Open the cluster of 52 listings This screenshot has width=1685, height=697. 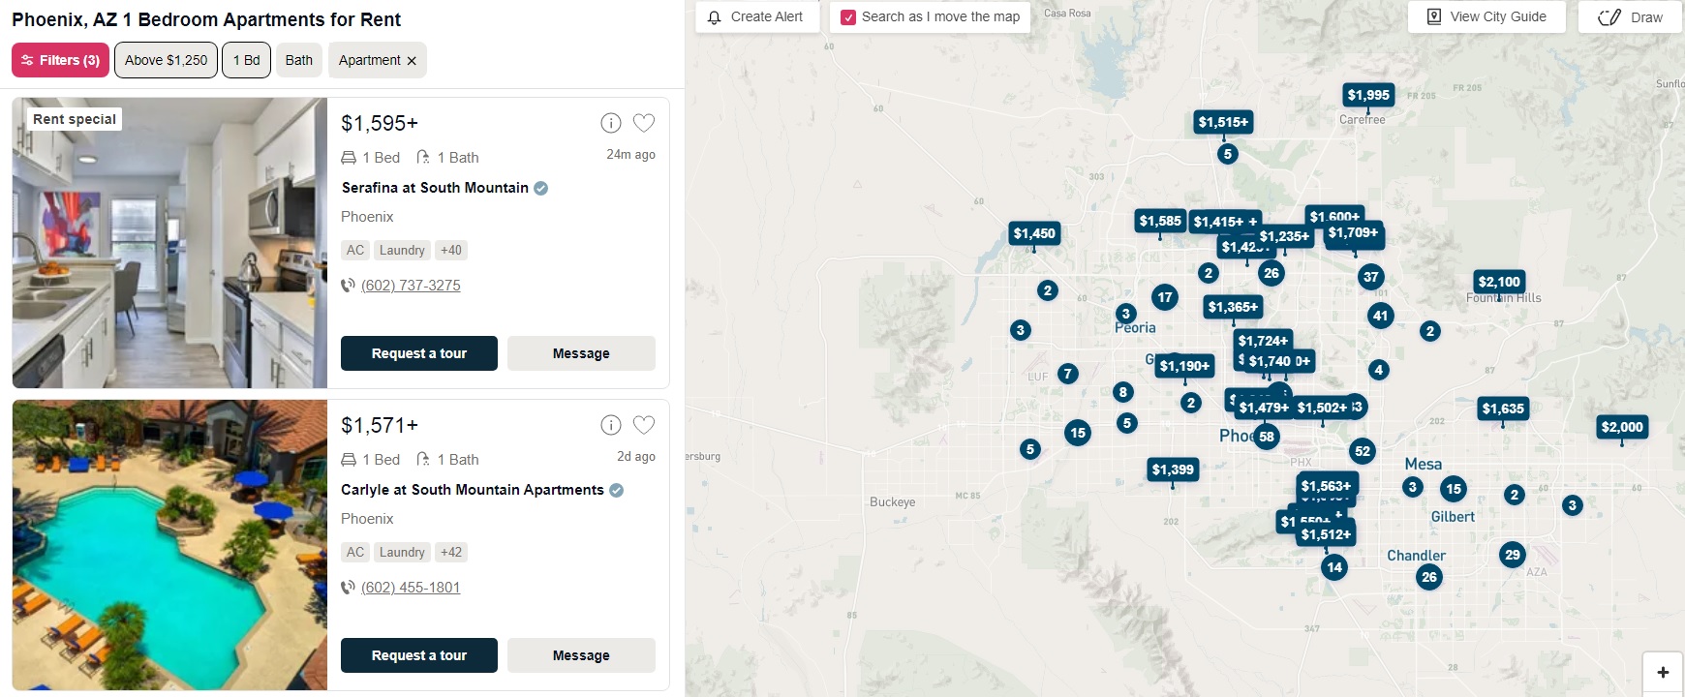pos(1363,451)
